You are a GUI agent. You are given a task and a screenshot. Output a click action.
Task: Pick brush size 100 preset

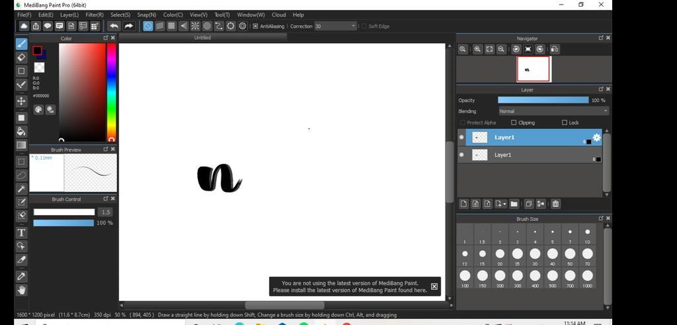465,277
